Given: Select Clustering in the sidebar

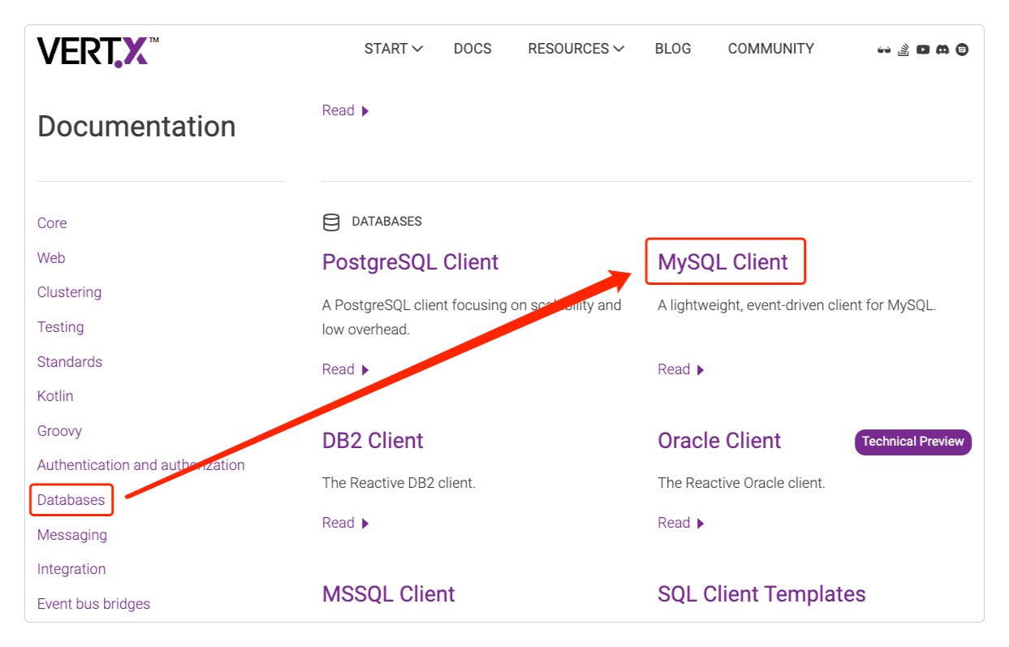Looking at the screenshot, I should tap(69, 292).
